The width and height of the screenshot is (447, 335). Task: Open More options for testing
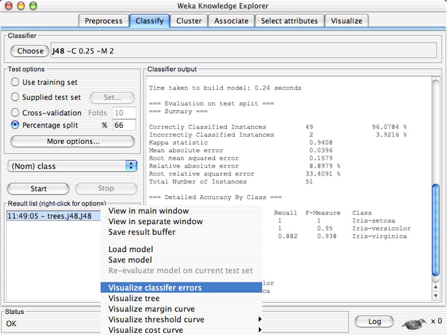tap(73, 141)
